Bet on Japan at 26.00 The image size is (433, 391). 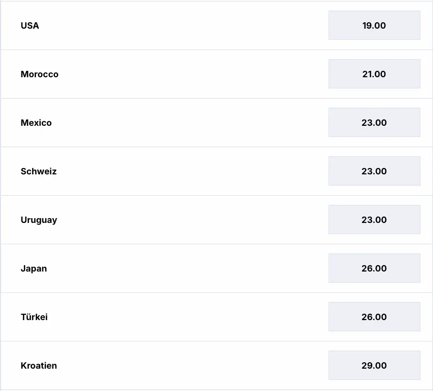click(374, 268)
